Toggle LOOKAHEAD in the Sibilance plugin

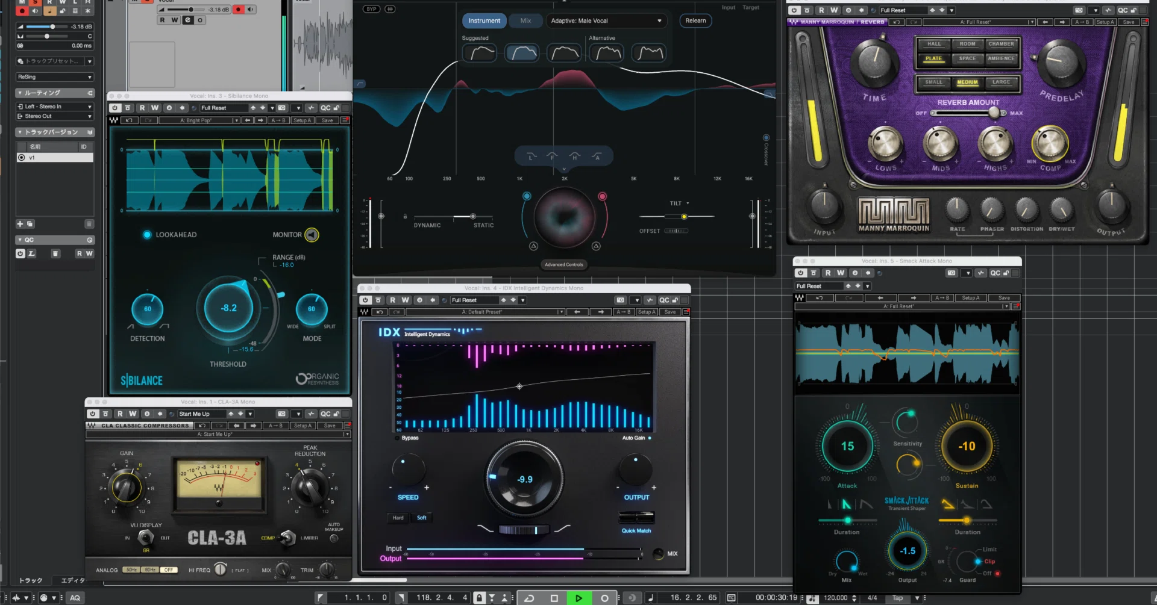(147, 235)
